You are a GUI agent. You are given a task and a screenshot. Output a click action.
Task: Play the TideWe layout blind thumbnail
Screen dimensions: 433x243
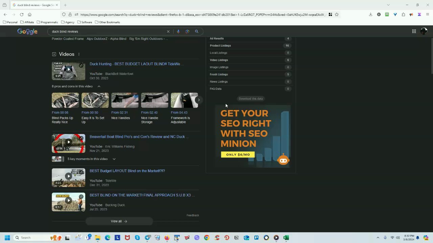[68, 71]
